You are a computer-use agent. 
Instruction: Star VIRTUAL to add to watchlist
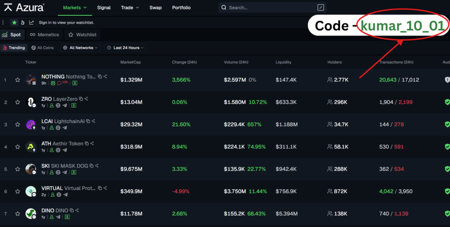[x=18, y=192]
